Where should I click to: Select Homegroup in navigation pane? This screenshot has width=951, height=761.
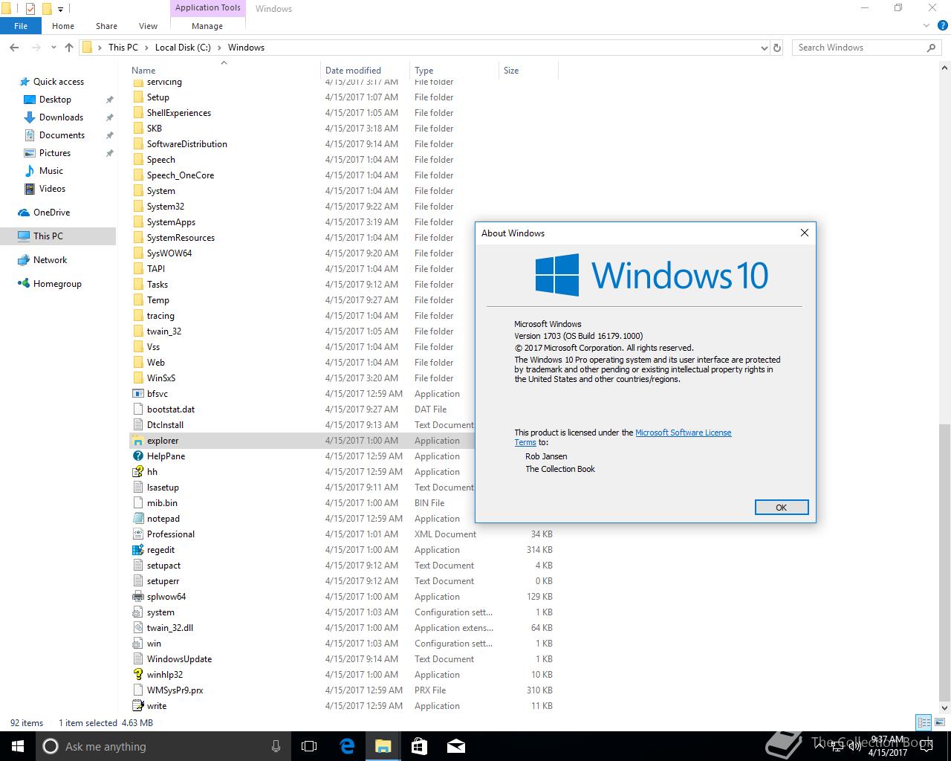(x=57, y=284)
